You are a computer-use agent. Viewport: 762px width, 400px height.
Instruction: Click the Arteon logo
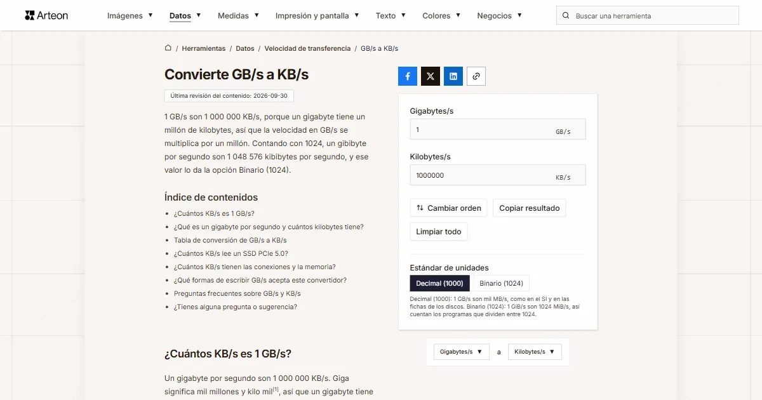(x=46, y=15)
